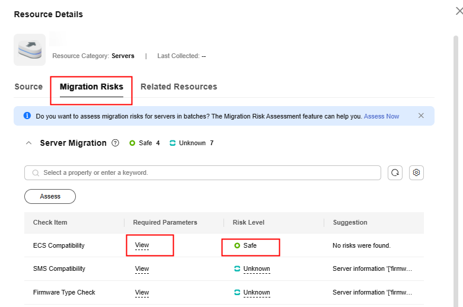View required parameters for Firmware Type Check
The image size is (463, 307).
point(142,293)
